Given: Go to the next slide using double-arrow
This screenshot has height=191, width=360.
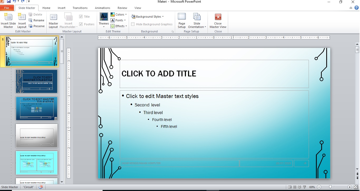Looking at the screenshot, I should click(357, 178).
